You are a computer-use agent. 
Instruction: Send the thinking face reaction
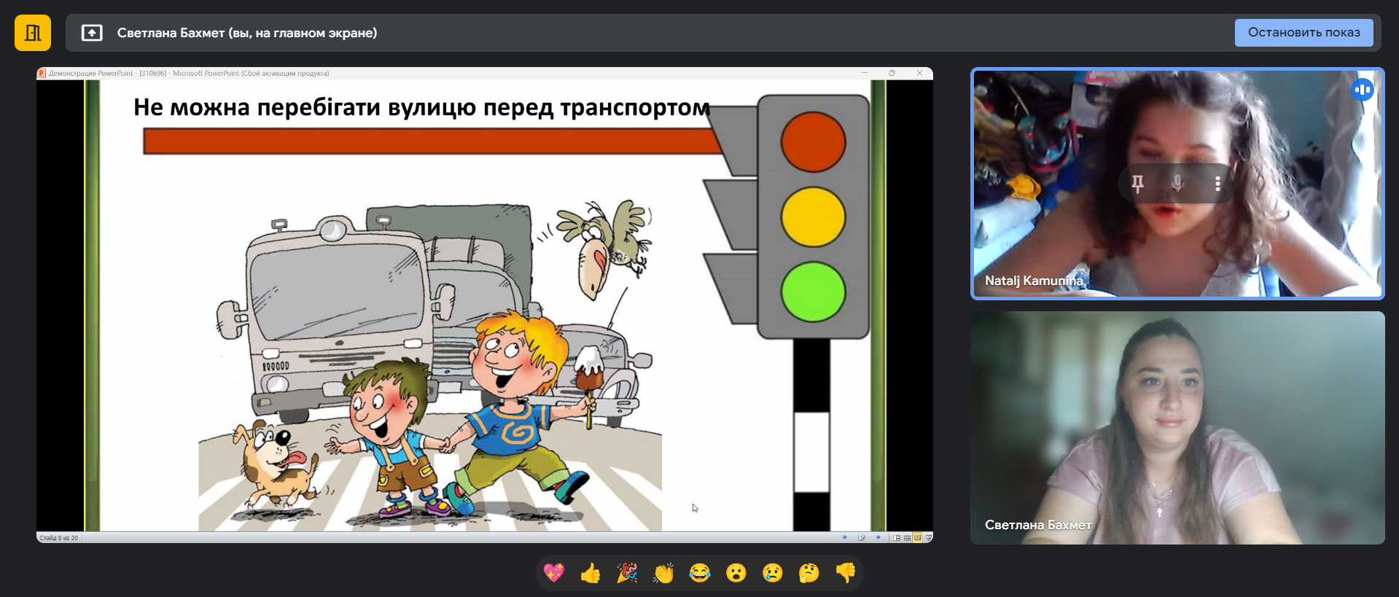coord(809,573)
